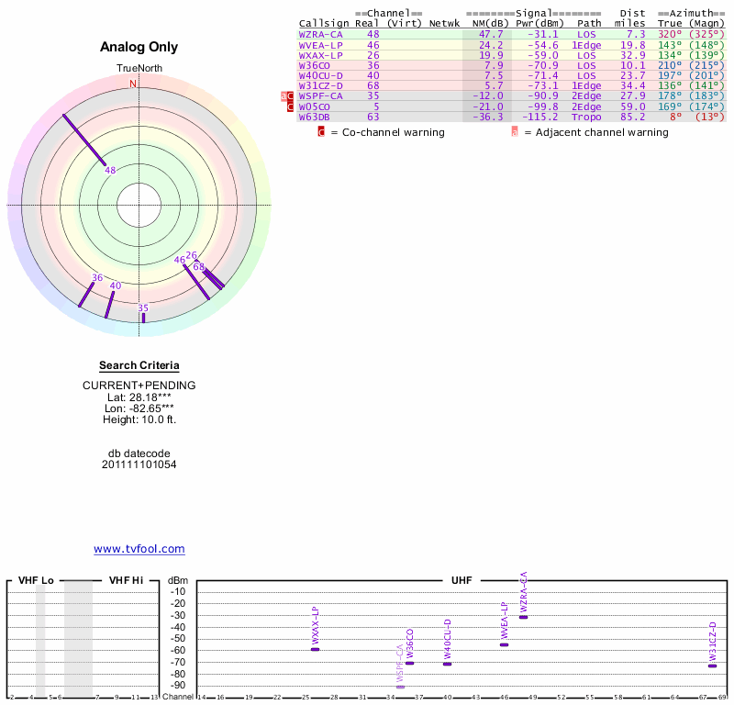The width and height of the screenshot is (734, 705).
Task: Click the red co-channel warning legend icon
Action: 321,132
